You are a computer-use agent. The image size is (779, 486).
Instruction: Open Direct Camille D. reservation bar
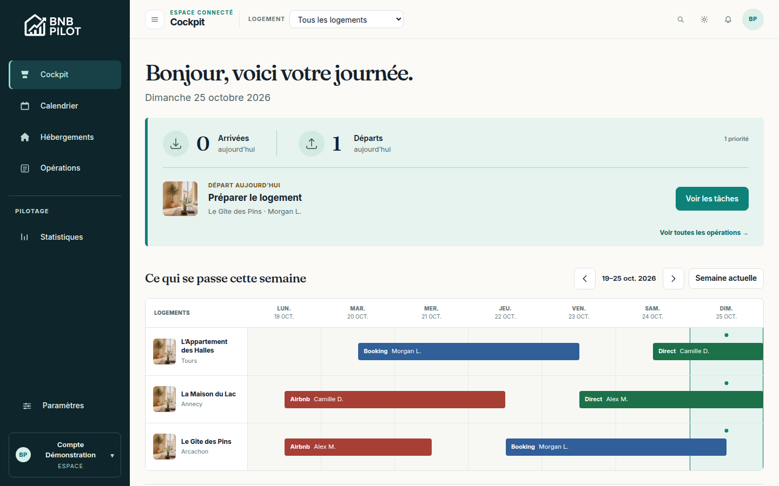point(708,352)
